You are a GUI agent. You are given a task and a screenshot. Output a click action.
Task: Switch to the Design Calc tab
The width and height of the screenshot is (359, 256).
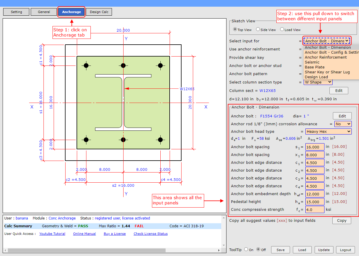point(99,12)
